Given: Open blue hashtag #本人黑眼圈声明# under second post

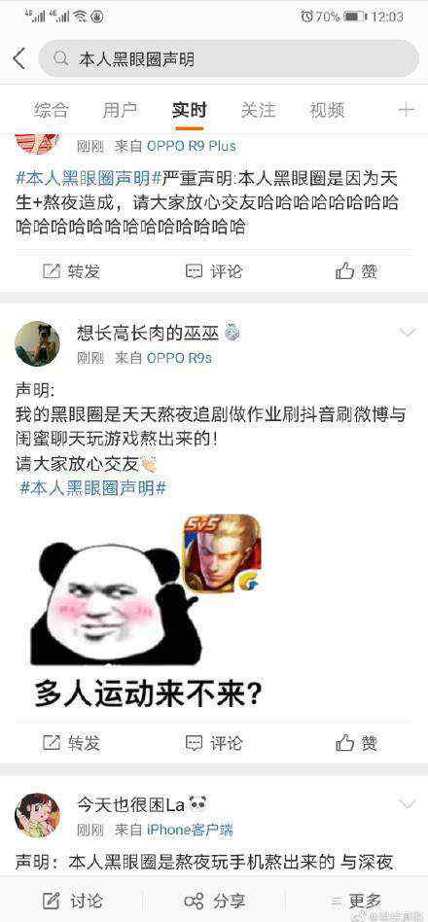Looking at the screenshot, I should tap(92, 488).
